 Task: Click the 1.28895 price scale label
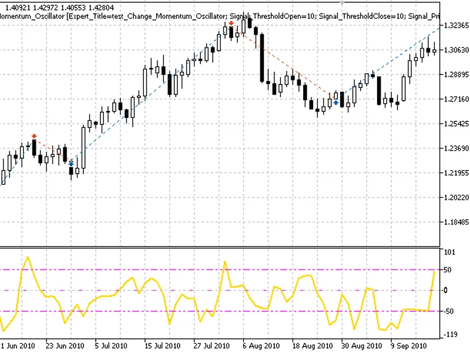(x=456, y=75)
